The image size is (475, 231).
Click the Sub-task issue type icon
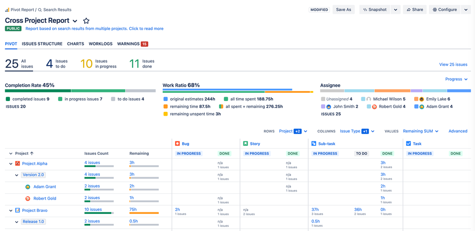[313, 143]
